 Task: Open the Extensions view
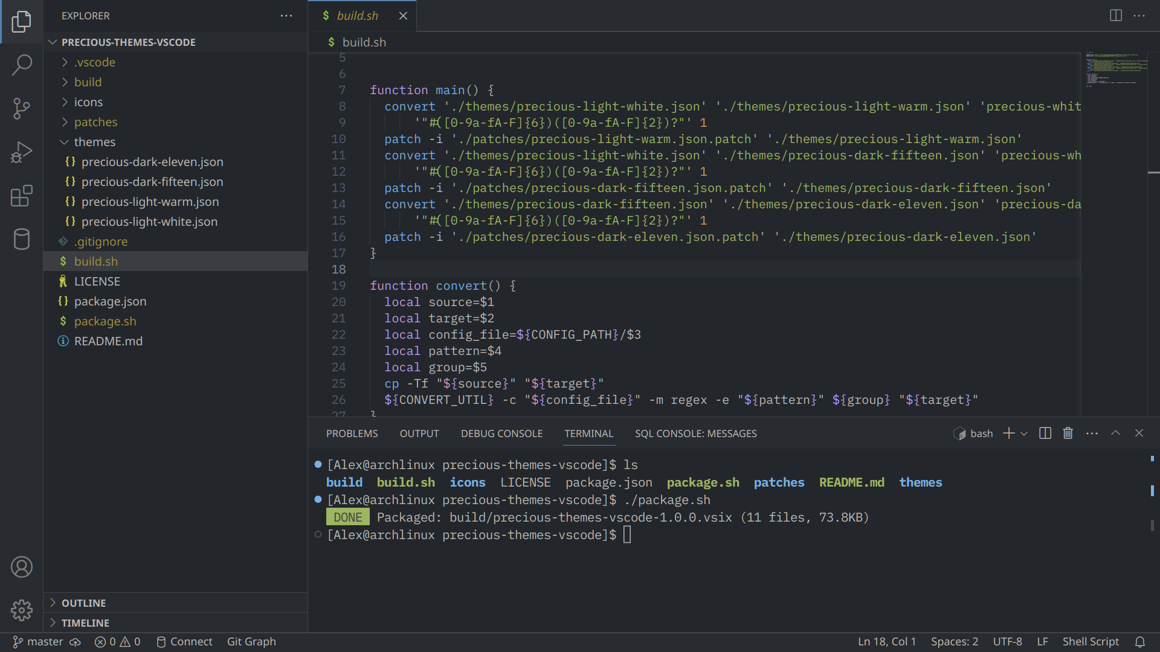coord(22,196)
